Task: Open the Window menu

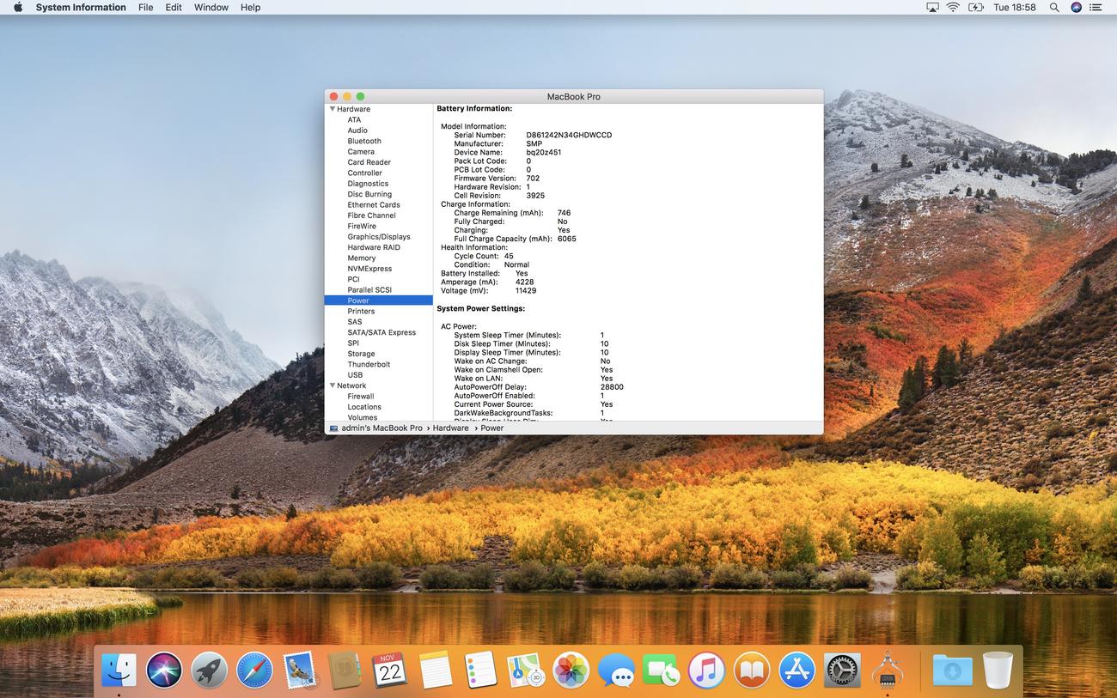Action: [x=211, y=7]
